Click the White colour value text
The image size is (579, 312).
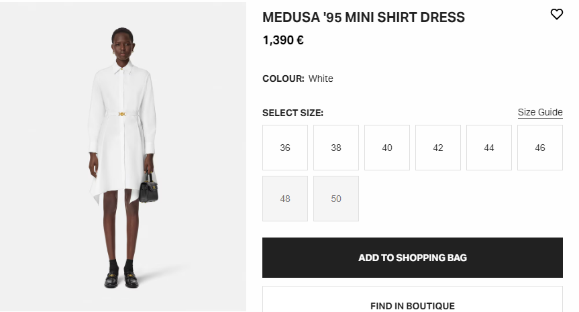pos(321,79)
